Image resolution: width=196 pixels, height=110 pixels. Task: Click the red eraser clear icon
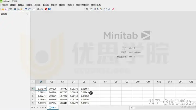pyautogui.click(x=113, y=9)
